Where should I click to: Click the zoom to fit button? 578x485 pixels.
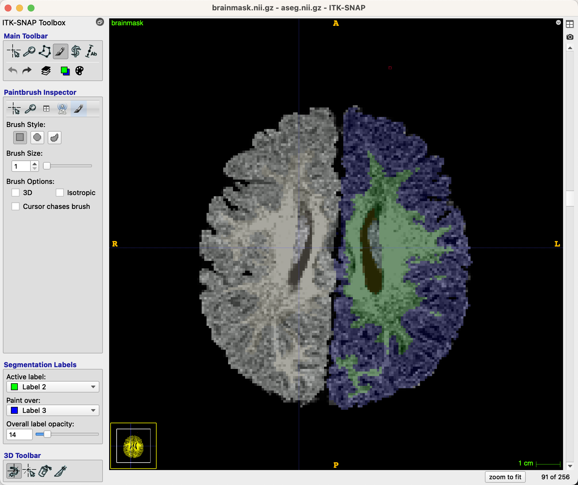tap(505, 477)
